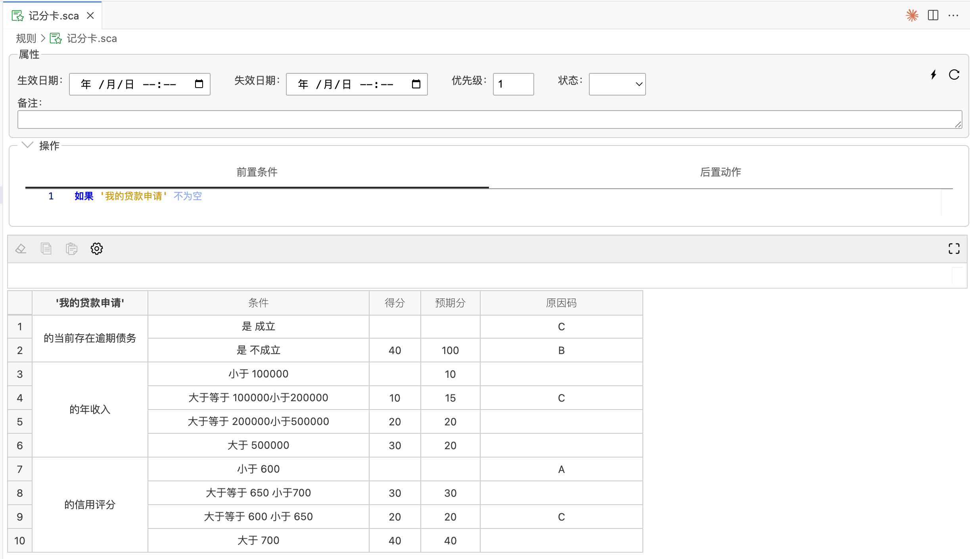The height and width of the screenshot is (559, 970).
Task: Select the 的年收入 attribute cell
Action: (x=90, y=410)
